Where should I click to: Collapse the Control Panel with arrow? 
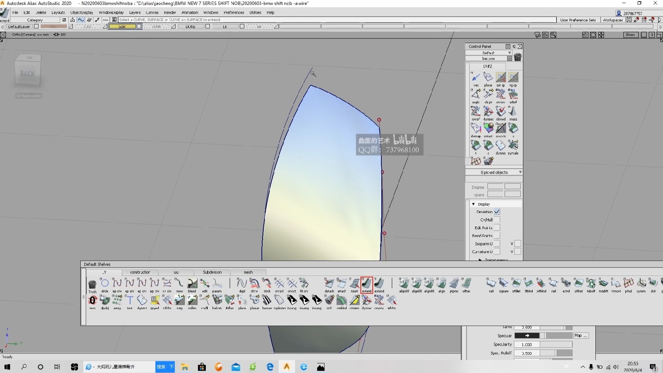coord(514,46)
